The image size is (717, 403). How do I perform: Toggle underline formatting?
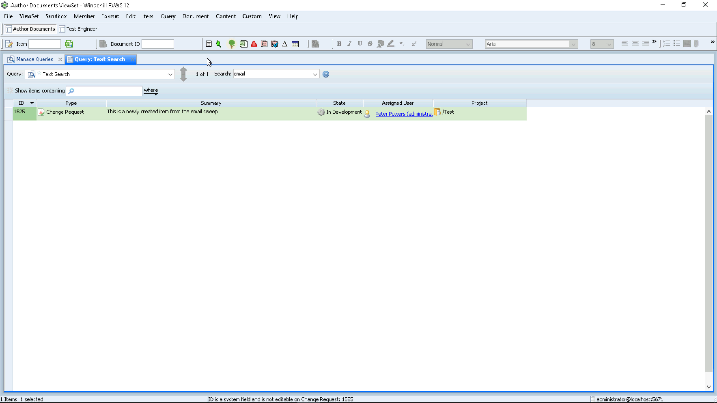(x=360, y=44)
